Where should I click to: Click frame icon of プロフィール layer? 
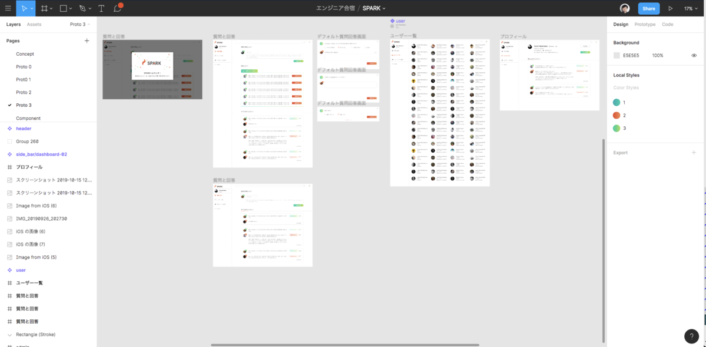9,167
